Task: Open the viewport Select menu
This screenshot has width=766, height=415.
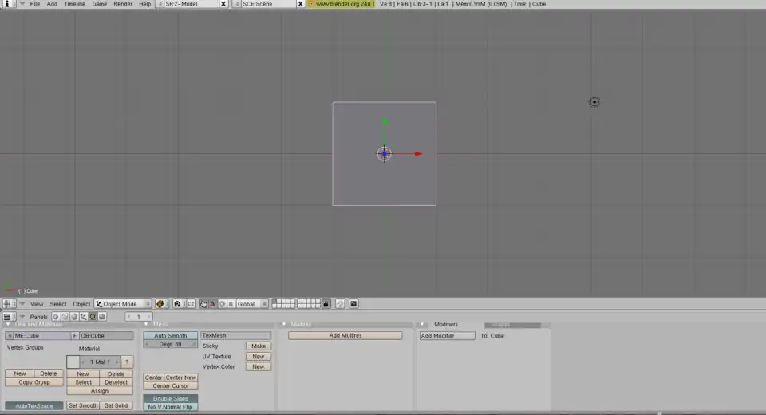Action: 58,304
